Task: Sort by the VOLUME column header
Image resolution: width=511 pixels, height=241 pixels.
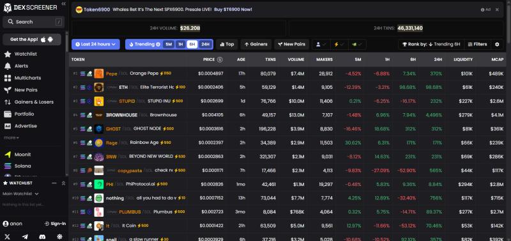Action: 296,59
